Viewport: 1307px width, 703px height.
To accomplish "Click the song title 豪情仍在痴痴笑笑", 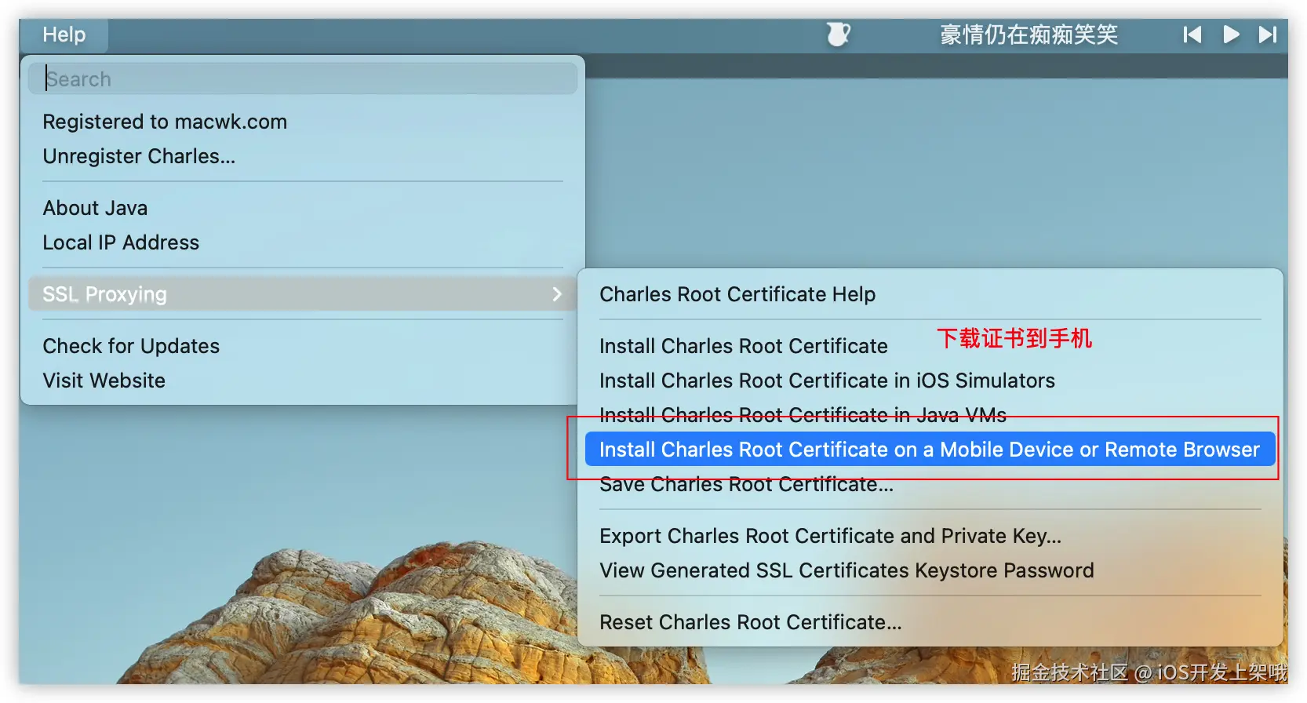I will coord(1028,35).
